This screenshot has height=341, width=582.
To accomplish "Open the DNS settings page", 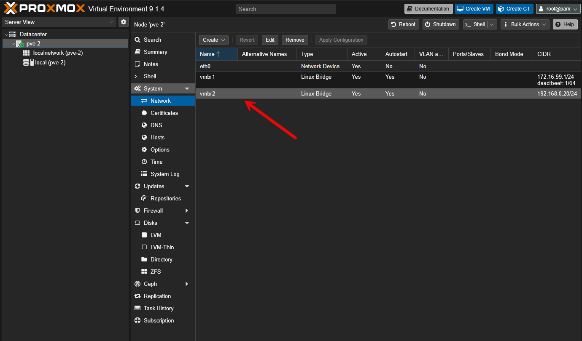I will point(156,125).
